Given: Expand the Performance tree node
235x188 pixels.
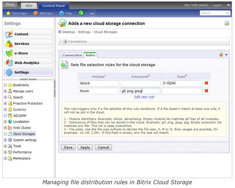Looking at the screenshot, I should 5,152.
